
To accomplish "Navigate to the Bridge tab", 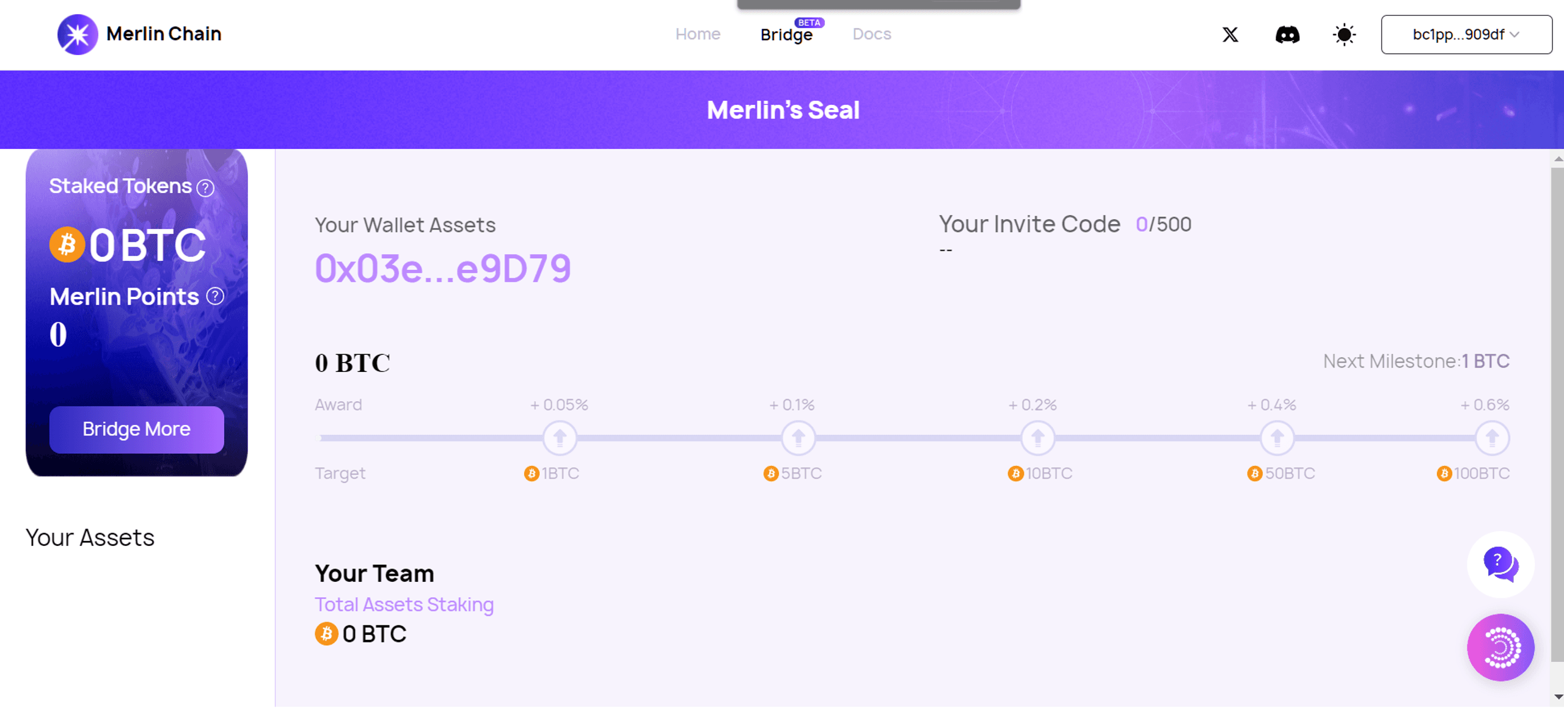I will pyautogui.click(x=787, y=34).
